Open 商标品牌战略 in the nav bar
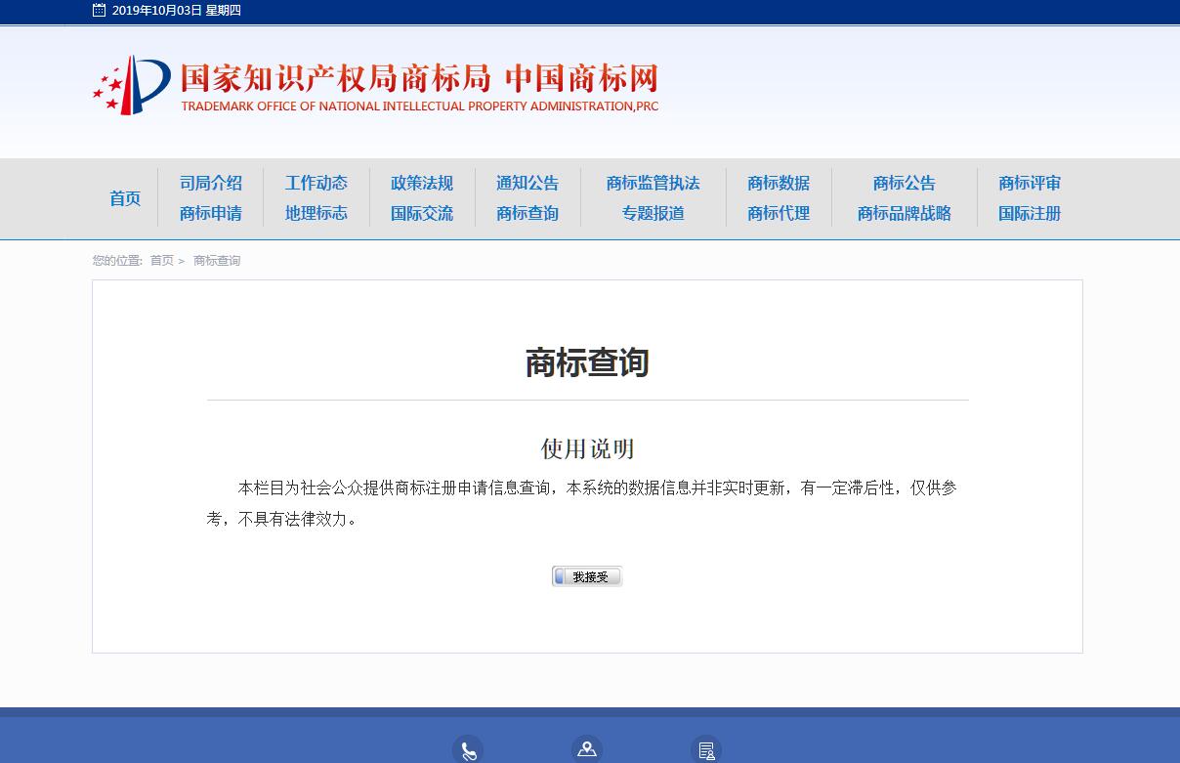This screenshot has width=1180, height=763. point(905,214)
